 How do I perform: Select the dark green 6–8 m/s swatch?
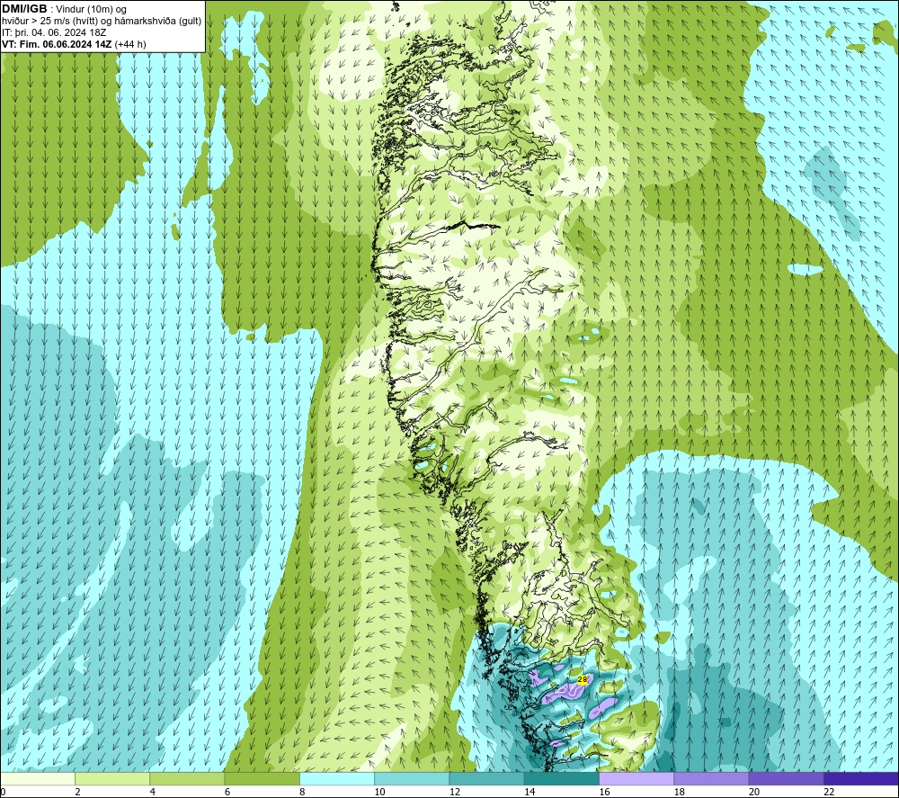tap(262, 778)
